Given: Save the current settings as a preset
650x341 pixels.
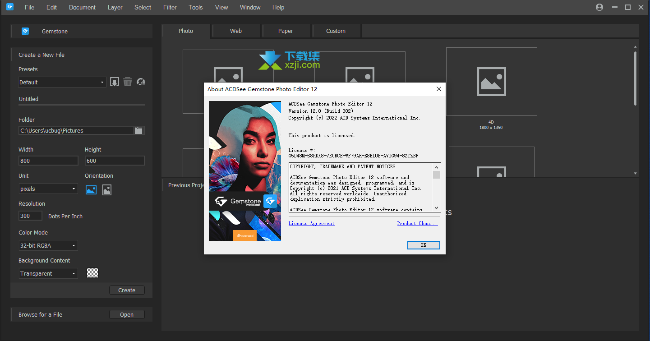Looking at the screenshot, I should pyautogui.click(x=115, y=82).
